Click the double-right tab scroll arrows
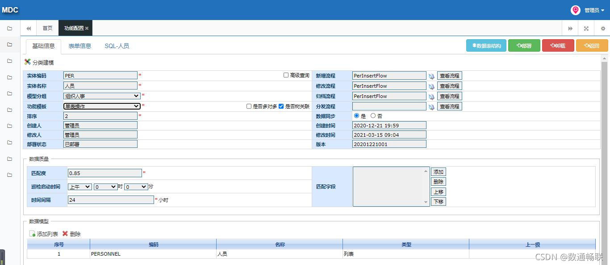Screen dimensions: 610x265 [x=570, y=29]
